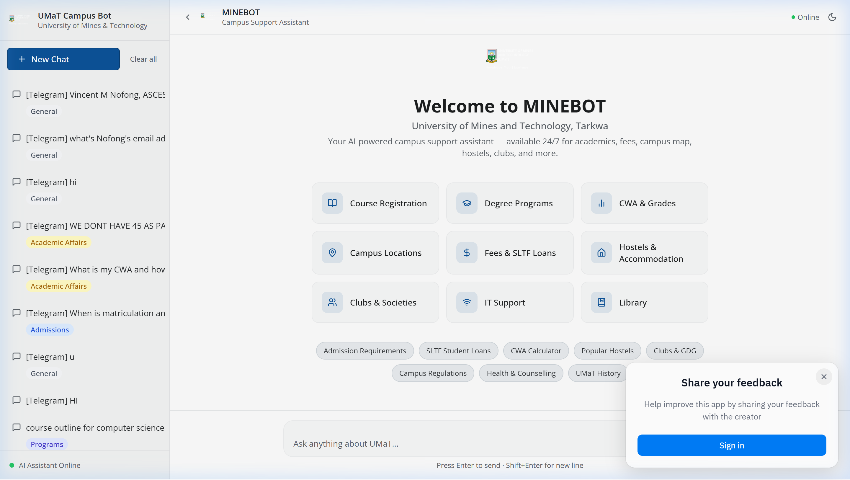The image size is (850, 480).
Task: Select the Clubs & Societies card
Action: click(x=375, y=302)
